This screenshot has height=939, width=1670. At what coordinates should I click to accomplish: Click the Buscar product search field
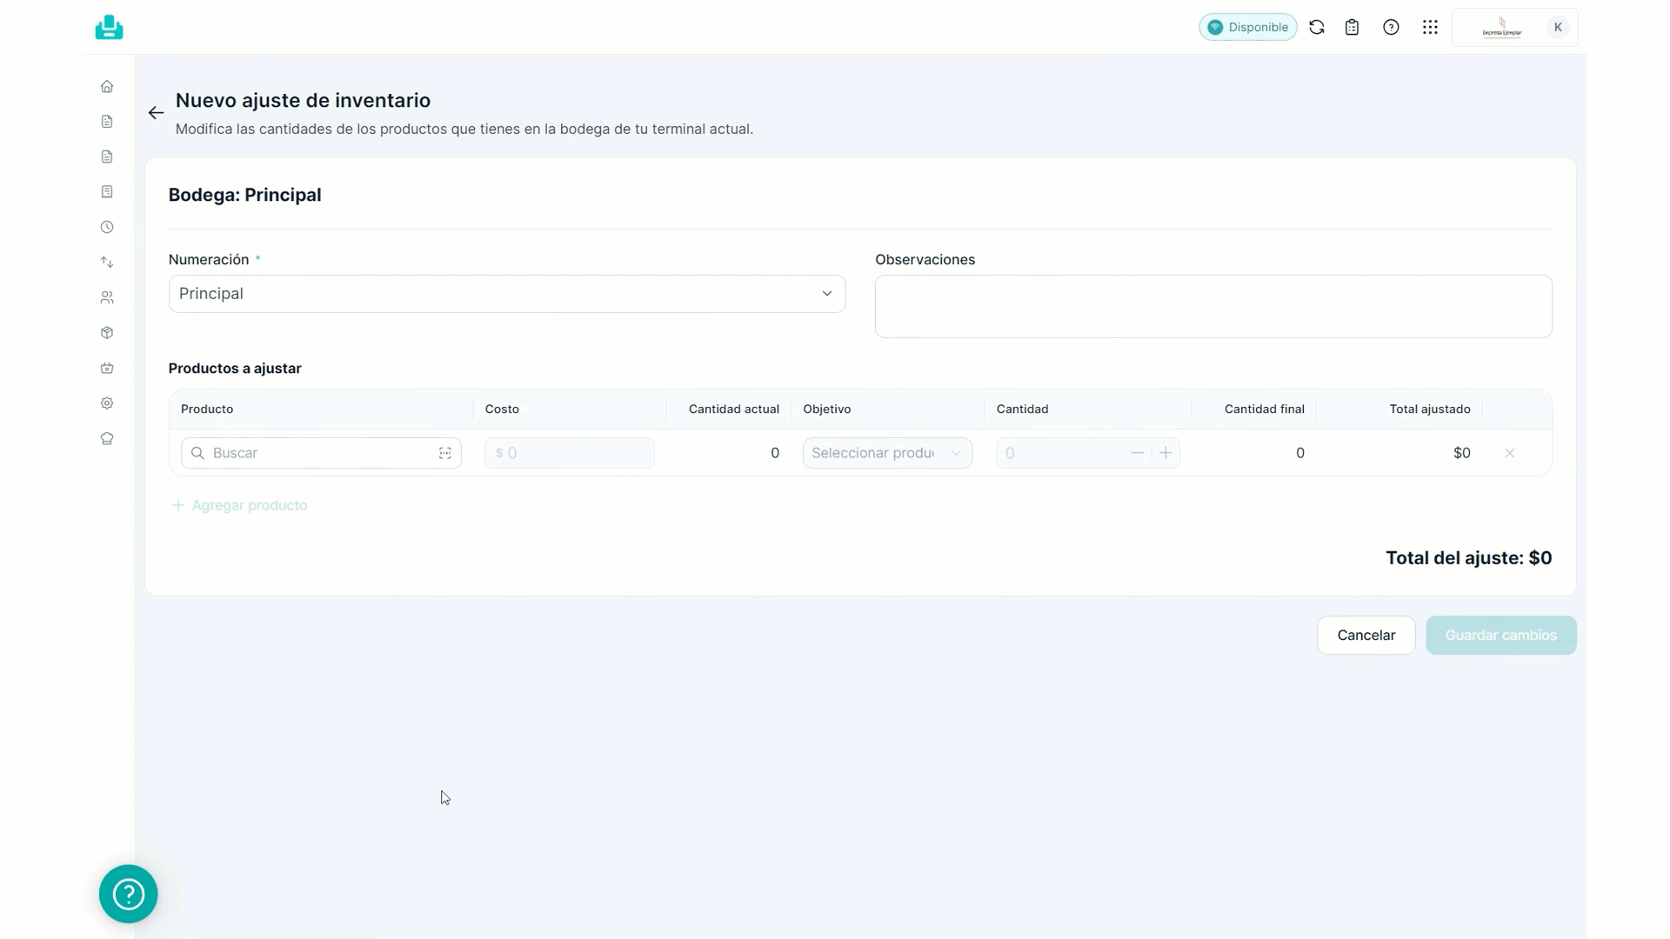[321, 453]
